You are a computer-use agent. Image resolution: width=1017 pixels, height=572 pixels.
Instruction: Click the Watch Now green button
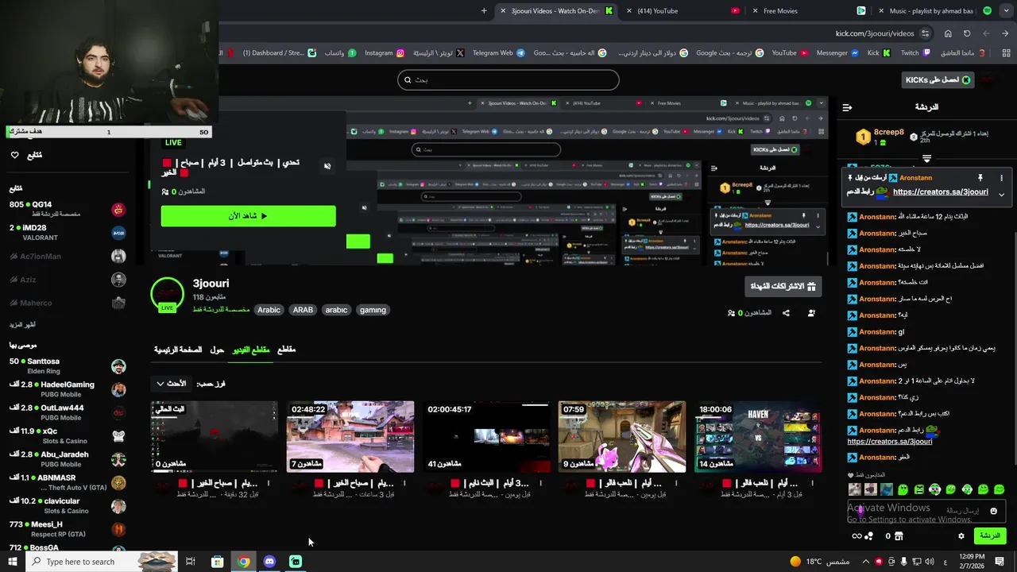(x=248, y=216)
